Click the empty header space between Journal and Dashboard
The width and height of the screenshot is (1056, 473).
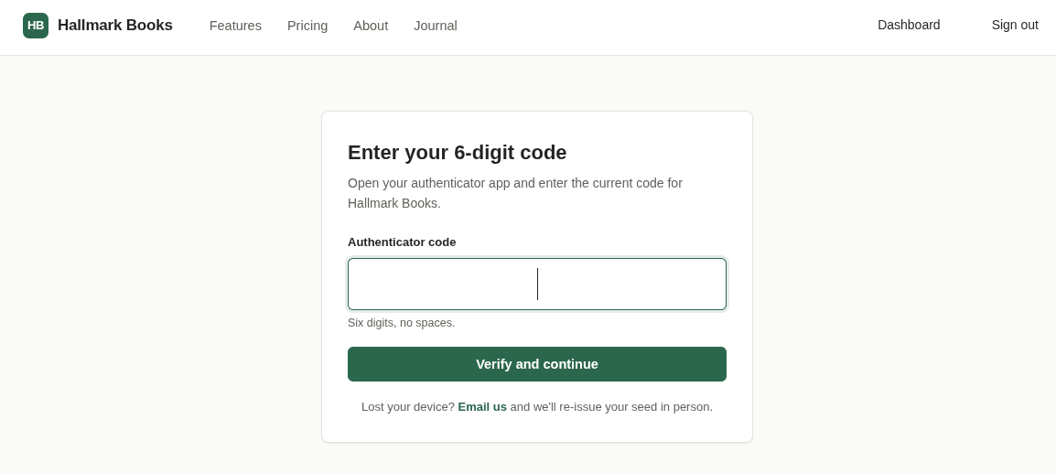tap(667, 26)
